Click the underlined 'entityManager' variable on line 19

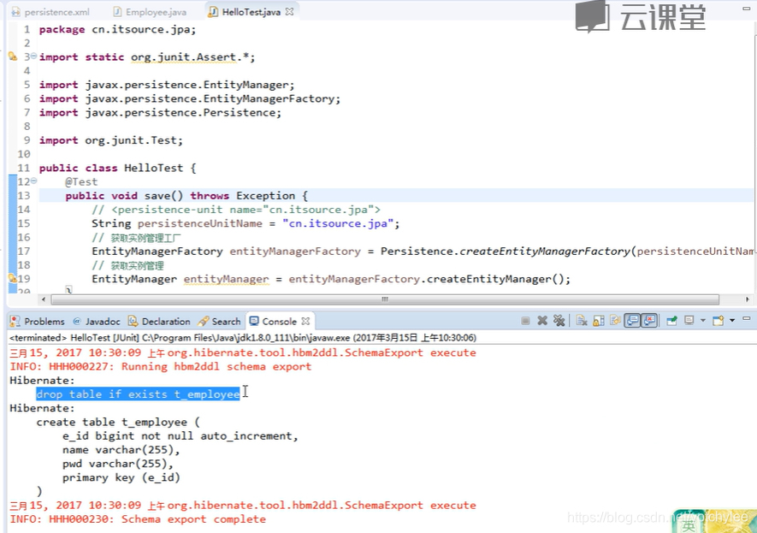(x=226, y=279)
